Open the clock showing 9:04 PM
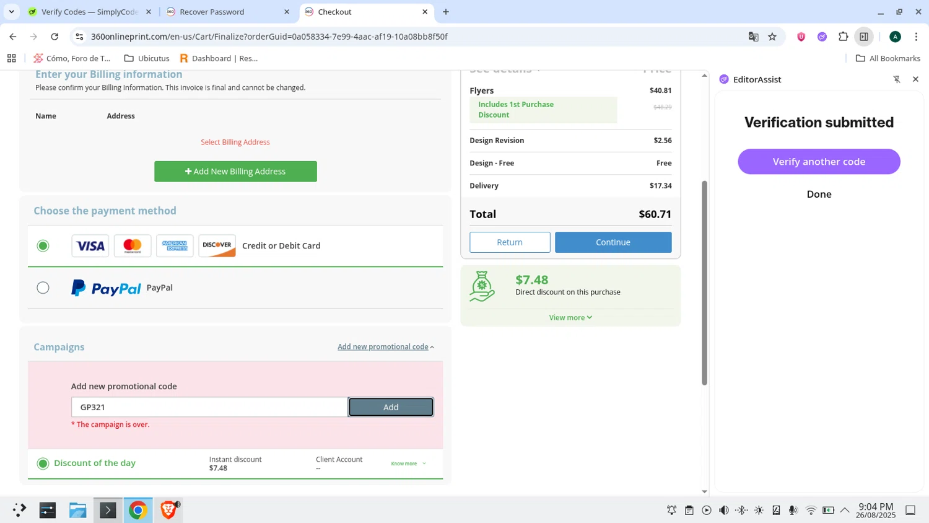 (x=876, y=511)
